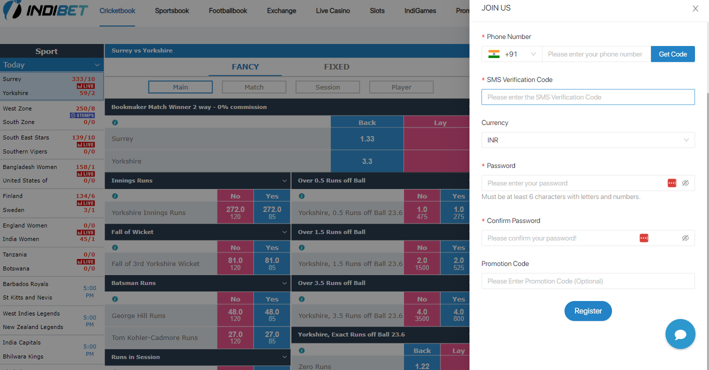This screenshot has width=709, height=370.
Task: Open the live chat bubble icon
Action: (x=680, y=334)
